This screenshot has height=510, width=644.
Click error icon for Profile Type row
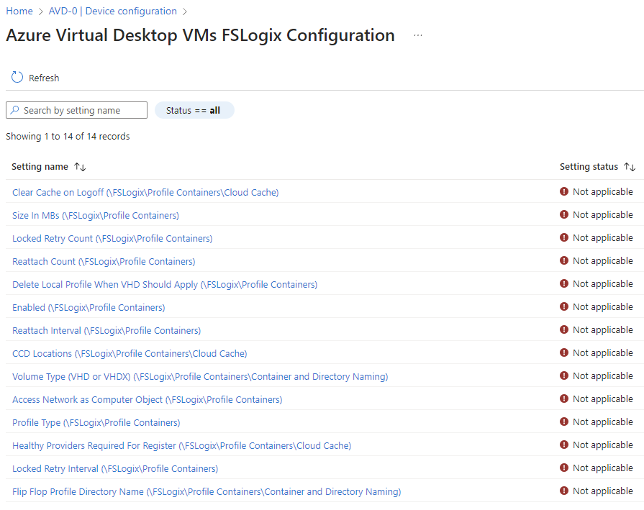tap(564, 422)
